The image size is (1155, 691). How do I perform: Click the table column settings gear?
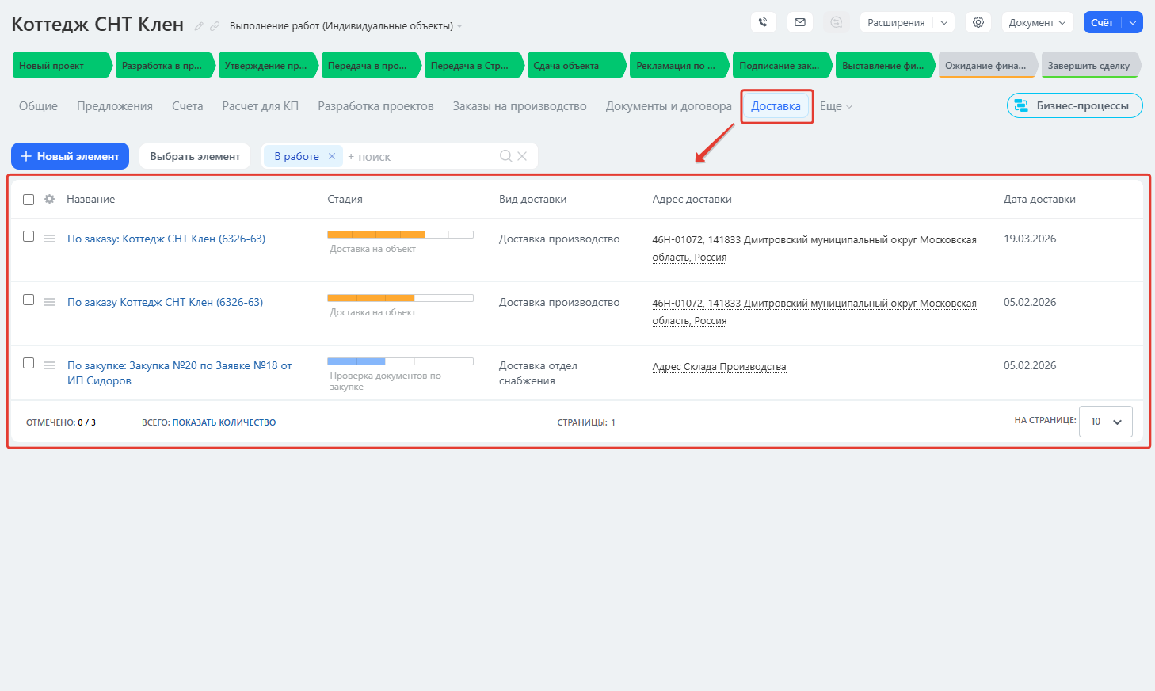[50, 199]
